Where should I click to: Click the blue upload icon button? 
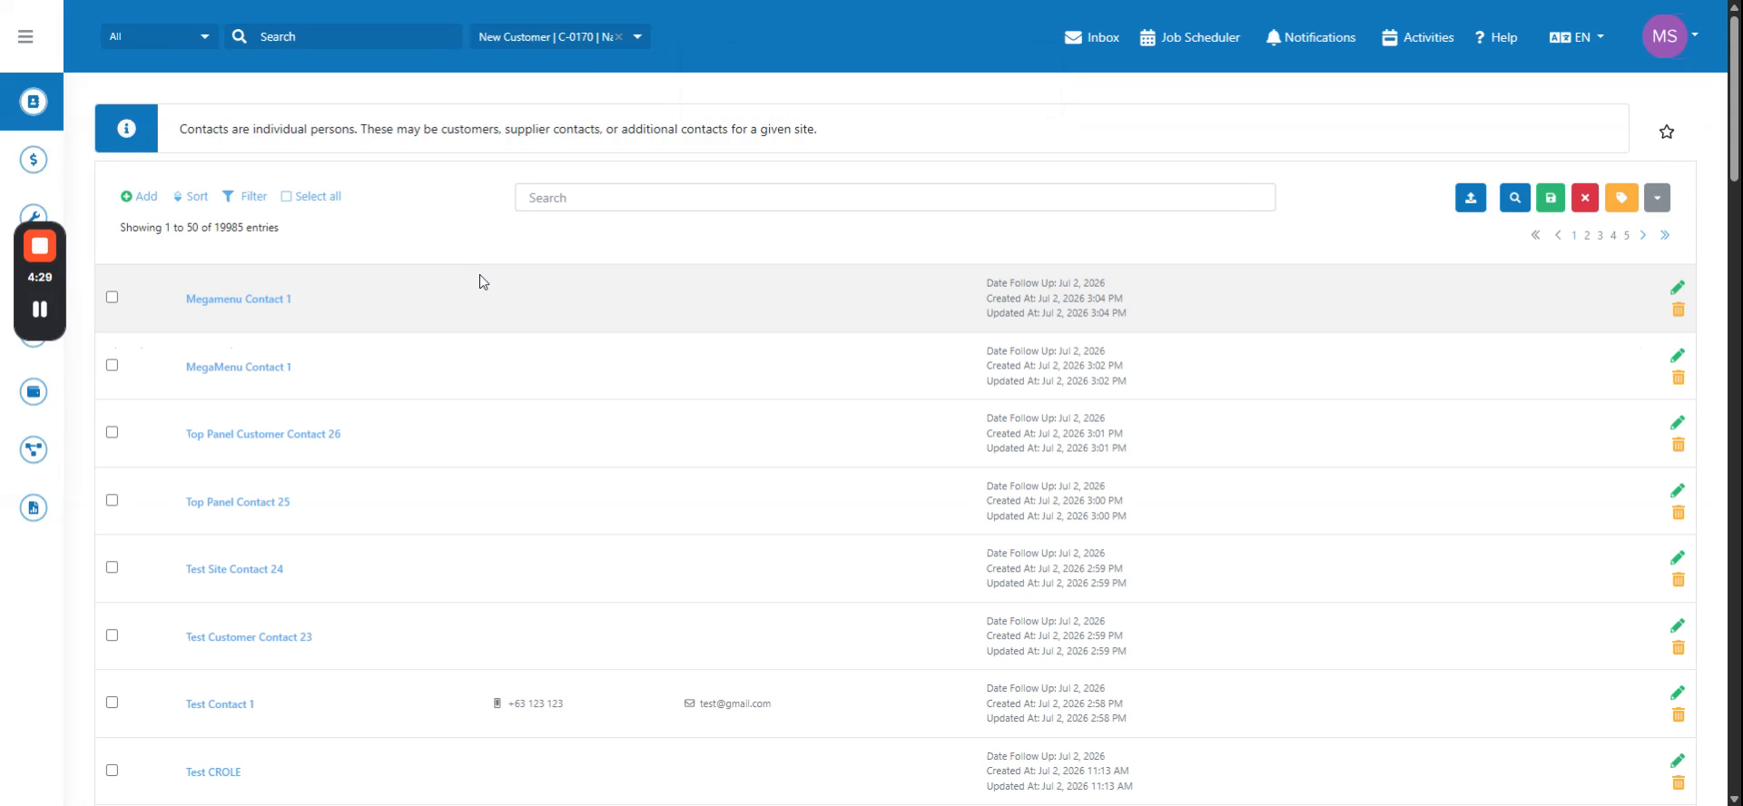pyautogui.click(x=1471, y=198)
